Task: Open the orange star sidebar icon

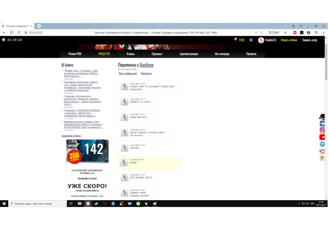Action: tap(322, 157)
